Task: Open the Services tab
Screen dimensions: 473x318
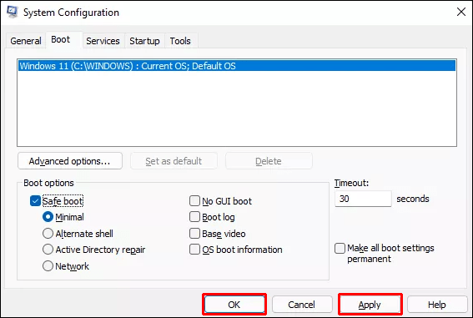Action: pos(103,41)
